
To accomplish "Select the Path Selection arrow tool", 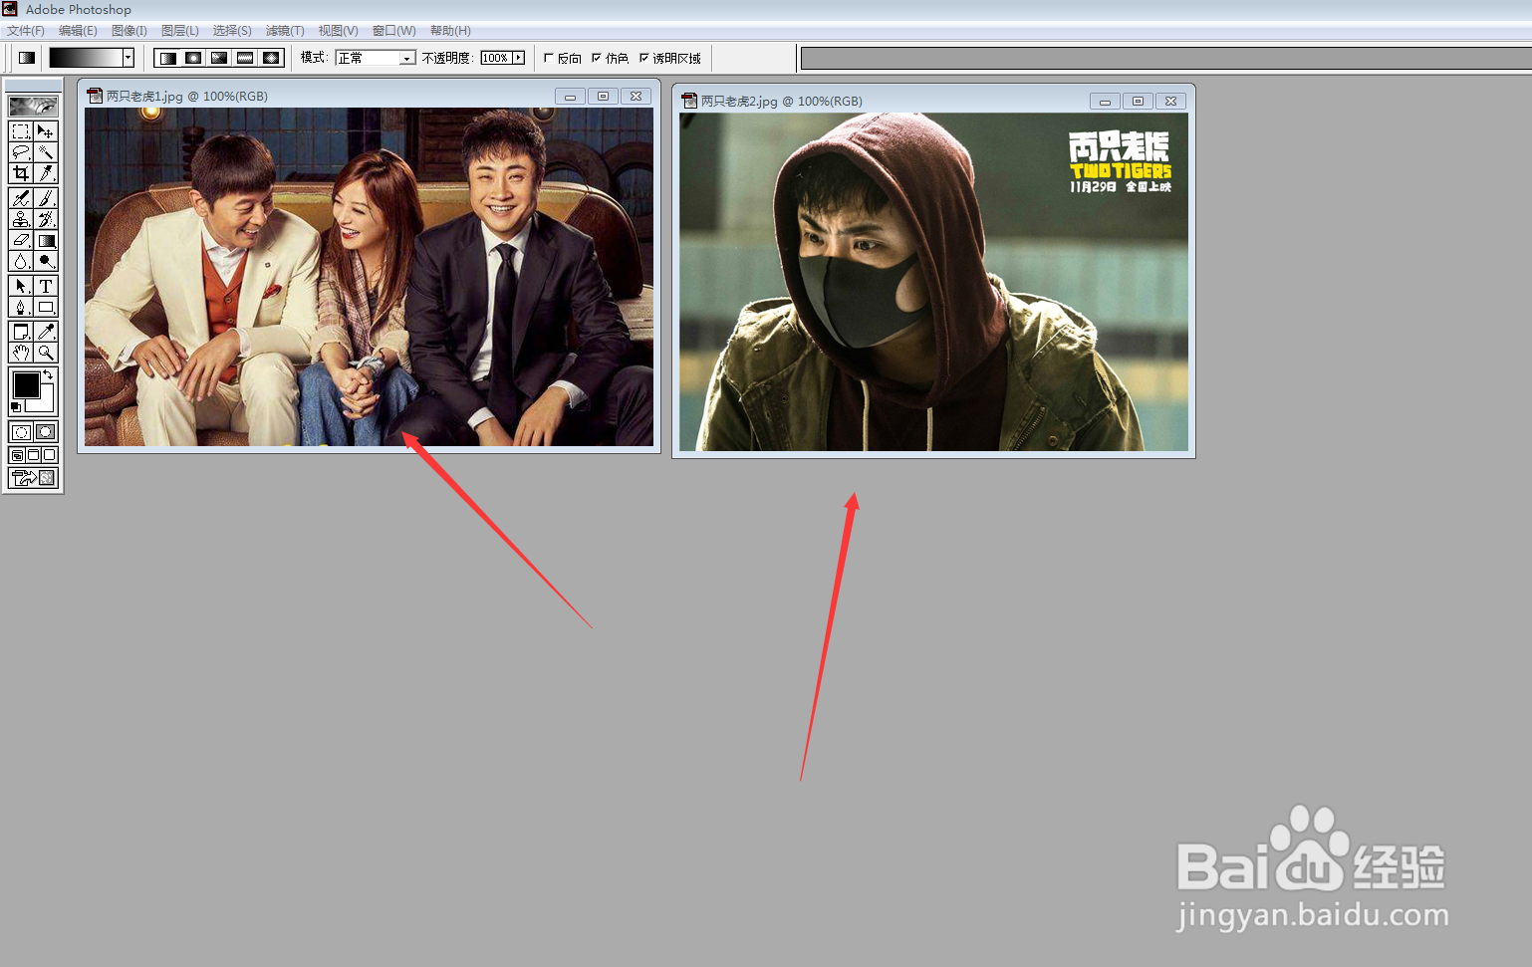I will 21,286.
